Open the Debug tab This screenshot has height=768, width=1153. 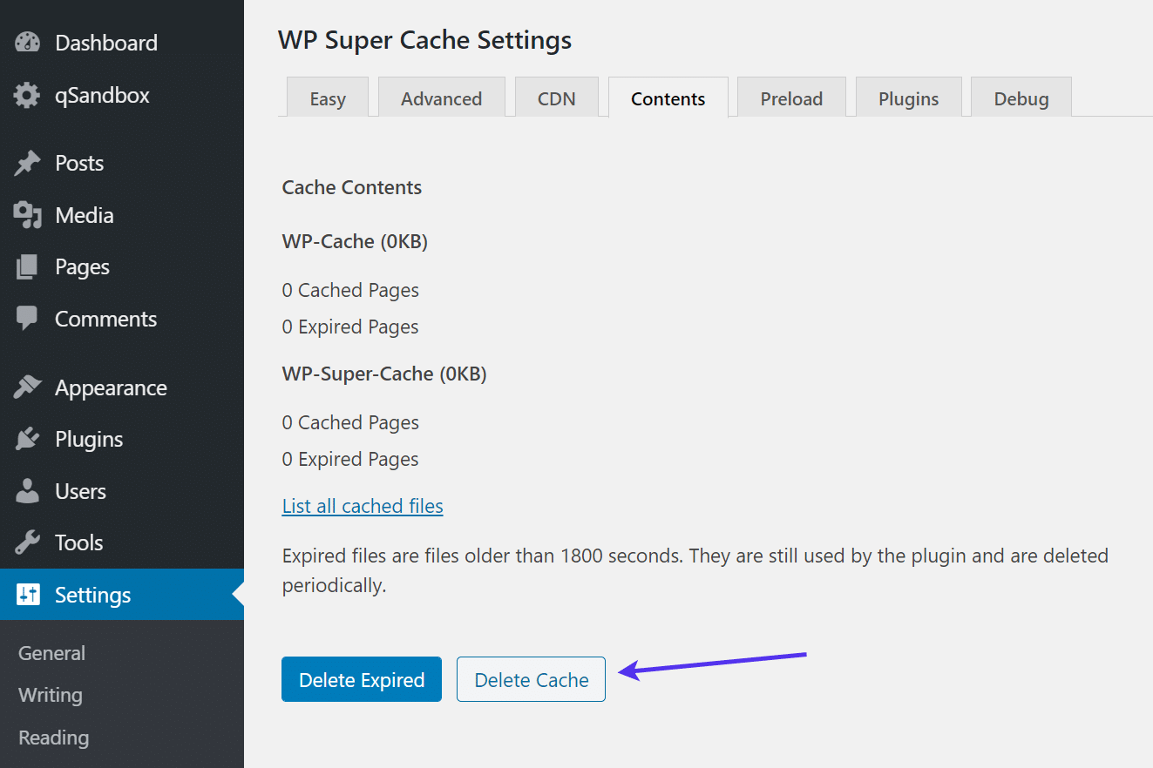pyautogui.click(x=1021, y=98)
